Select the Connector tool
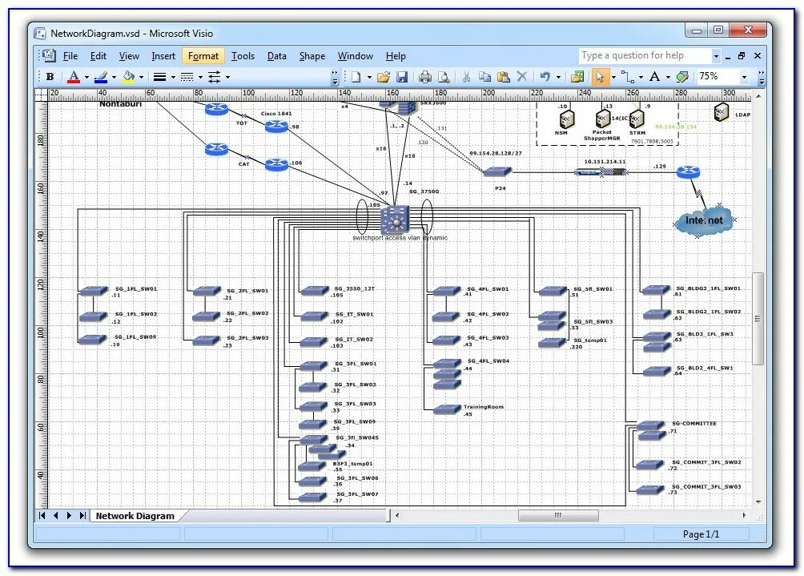The width and height of the screenshot is (804, 576). click(x=628, y=77)
